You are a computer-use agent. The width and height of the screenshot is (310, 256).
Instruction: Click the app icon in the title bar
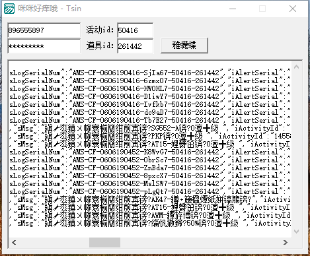click(9, 9)
